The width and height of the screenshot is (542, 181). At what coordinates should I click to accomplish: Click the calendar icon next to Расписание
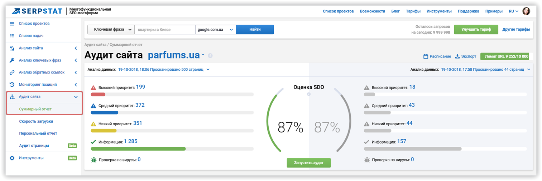pyautogui.click(x=426, y=56)
